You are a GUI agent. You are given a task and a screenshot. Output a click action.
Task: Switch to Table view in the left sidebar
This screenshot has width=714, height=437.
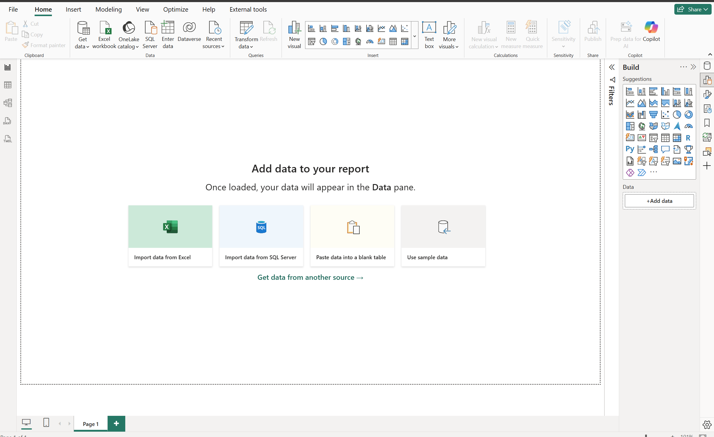(x=7, y=85)
